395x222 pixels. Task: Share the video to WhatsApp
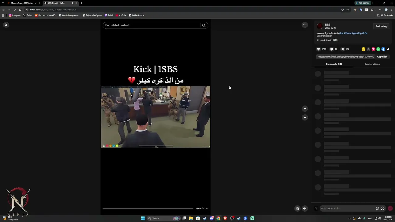[378, 49]
